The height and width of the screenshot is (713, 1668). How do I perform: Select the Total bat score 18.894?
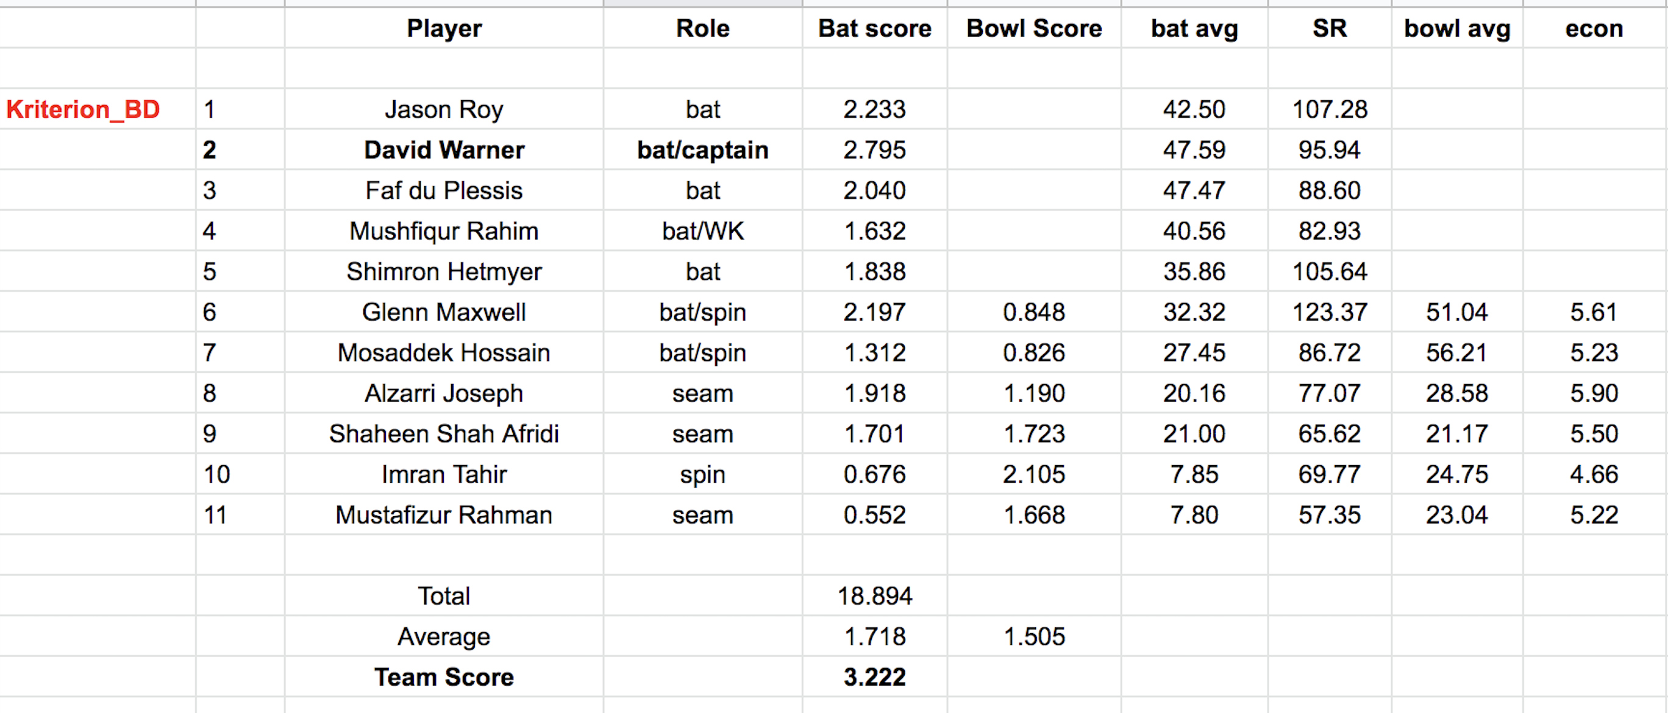click(x=874, y=596)
